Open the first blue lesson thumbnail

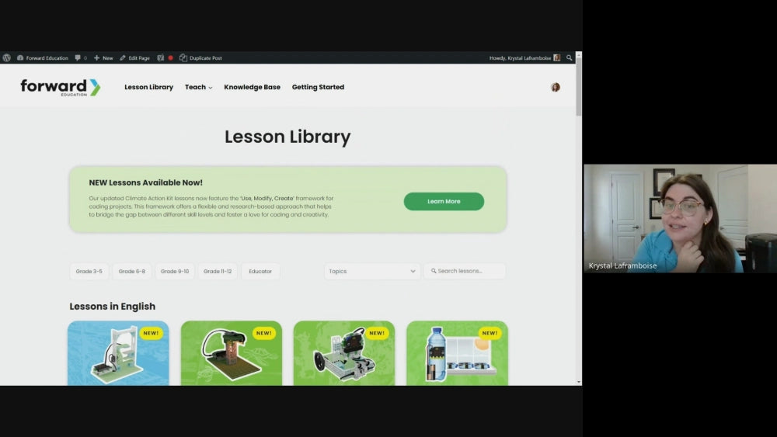[118, 353]
